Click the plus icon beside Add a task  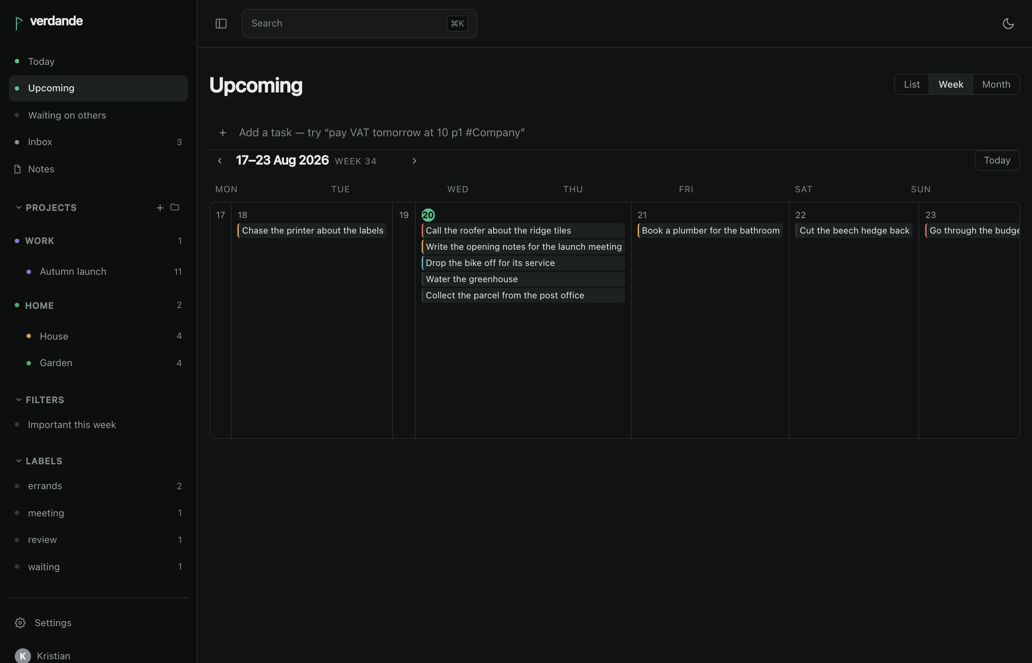click(223, 133)
